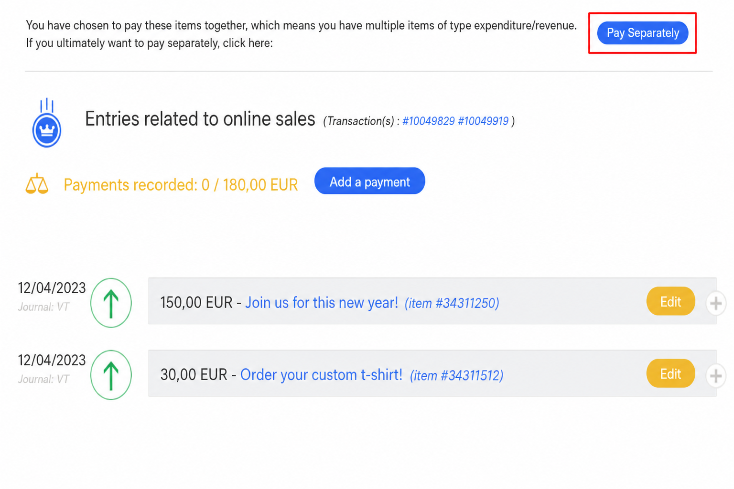
Task: Add a payment to these entries
Action: click(369, 181)
